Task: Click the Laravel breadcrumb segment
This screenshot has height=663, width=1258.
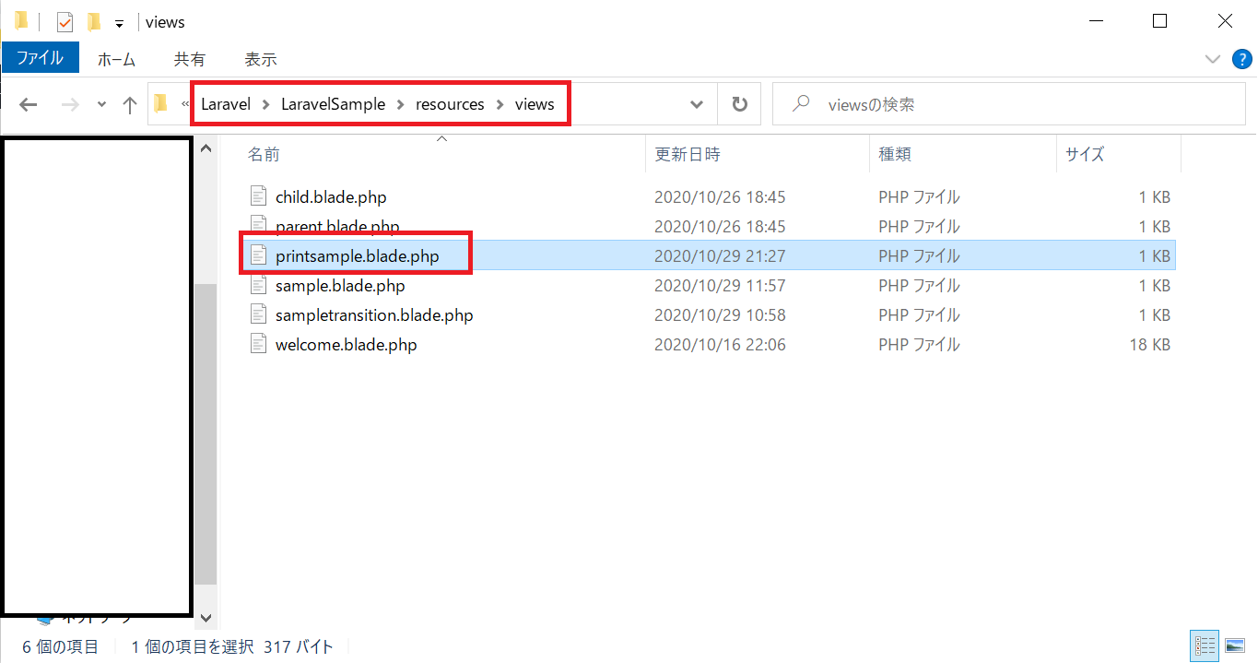Action: tap(226, 104)
